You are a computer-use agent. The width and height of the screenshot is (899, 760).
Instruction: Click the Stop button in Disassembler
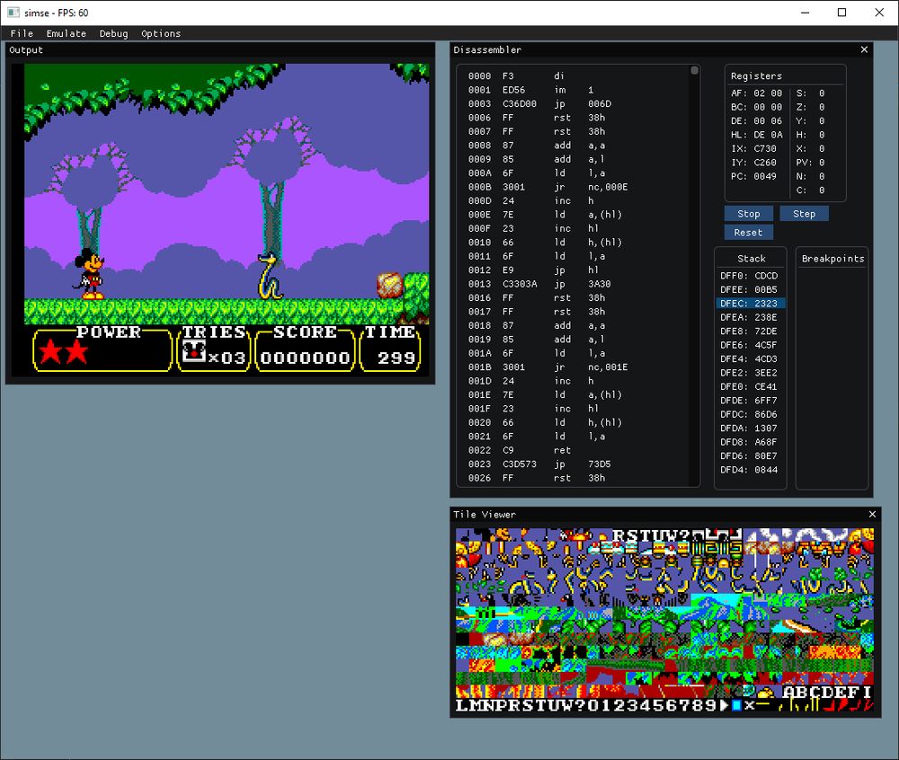748,214
